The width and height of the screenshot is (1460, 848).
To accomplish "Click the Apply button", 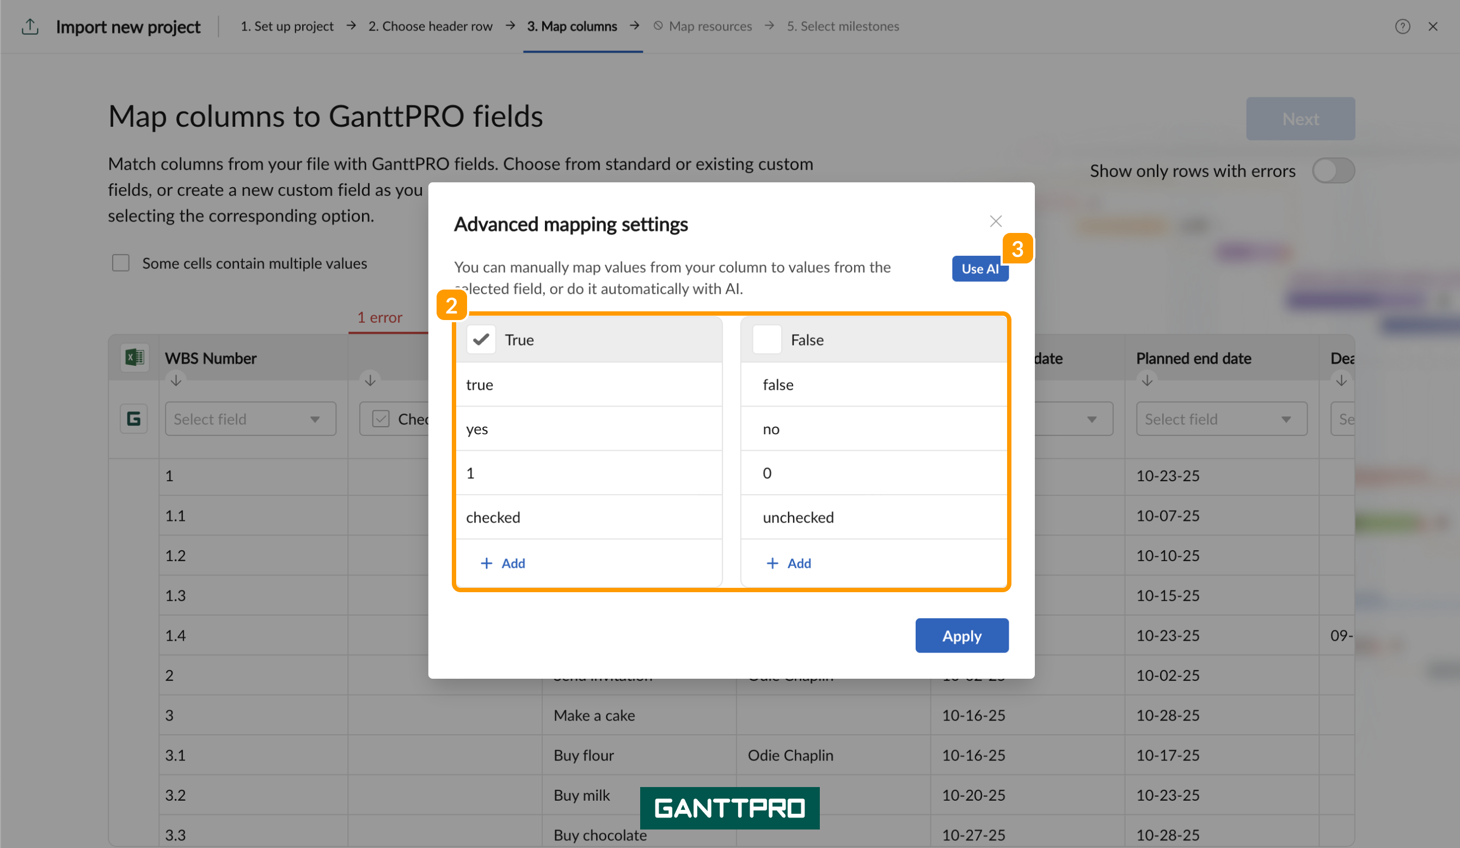I will [x=962, y=635].
